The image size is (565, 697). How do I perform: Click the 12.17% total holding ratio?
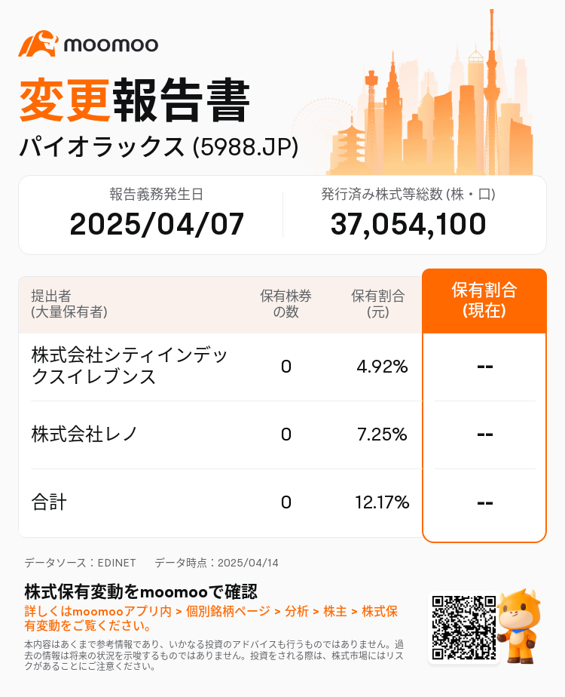(x=382, y=502)
